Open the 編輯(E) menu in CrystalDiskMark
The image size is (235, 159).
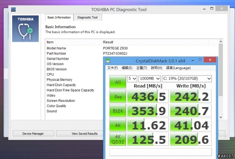click(127, 68)
